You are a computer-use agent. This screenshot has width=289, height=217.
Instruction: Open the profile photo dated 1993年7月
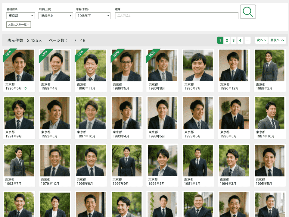tap(19, 160)
